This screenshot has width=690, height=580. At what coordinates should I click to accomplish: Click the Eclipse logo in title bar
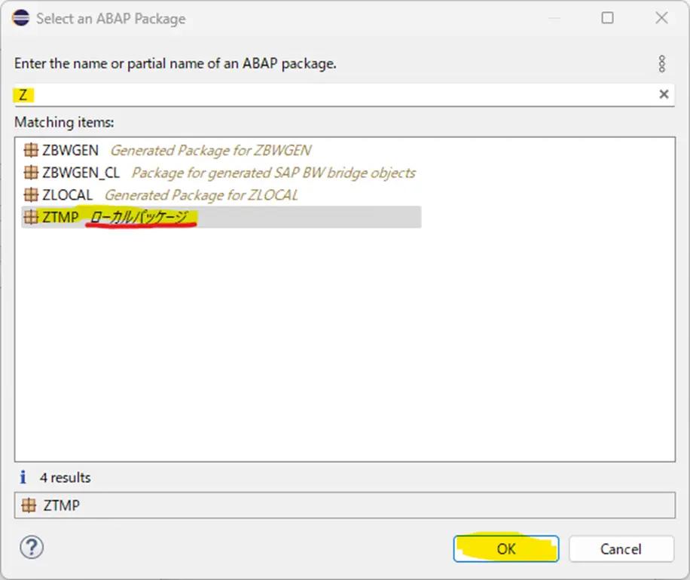[20, 18]
